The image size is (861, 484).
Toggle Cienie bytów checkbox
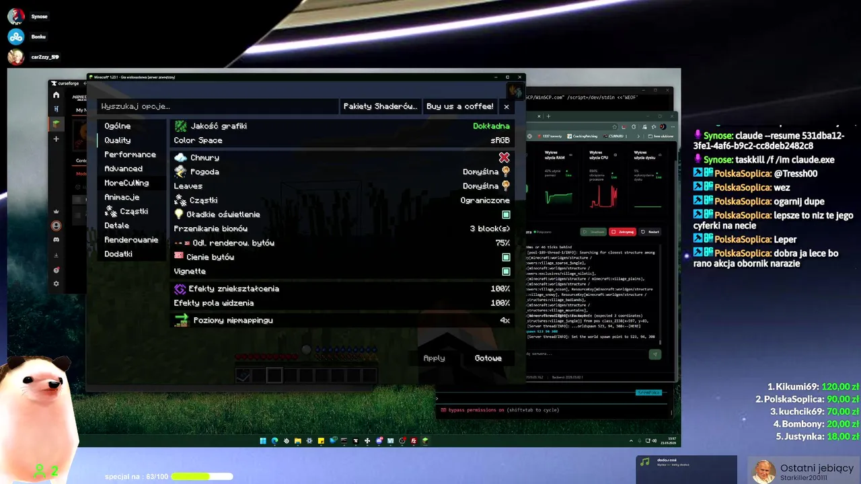click(506, 257)
